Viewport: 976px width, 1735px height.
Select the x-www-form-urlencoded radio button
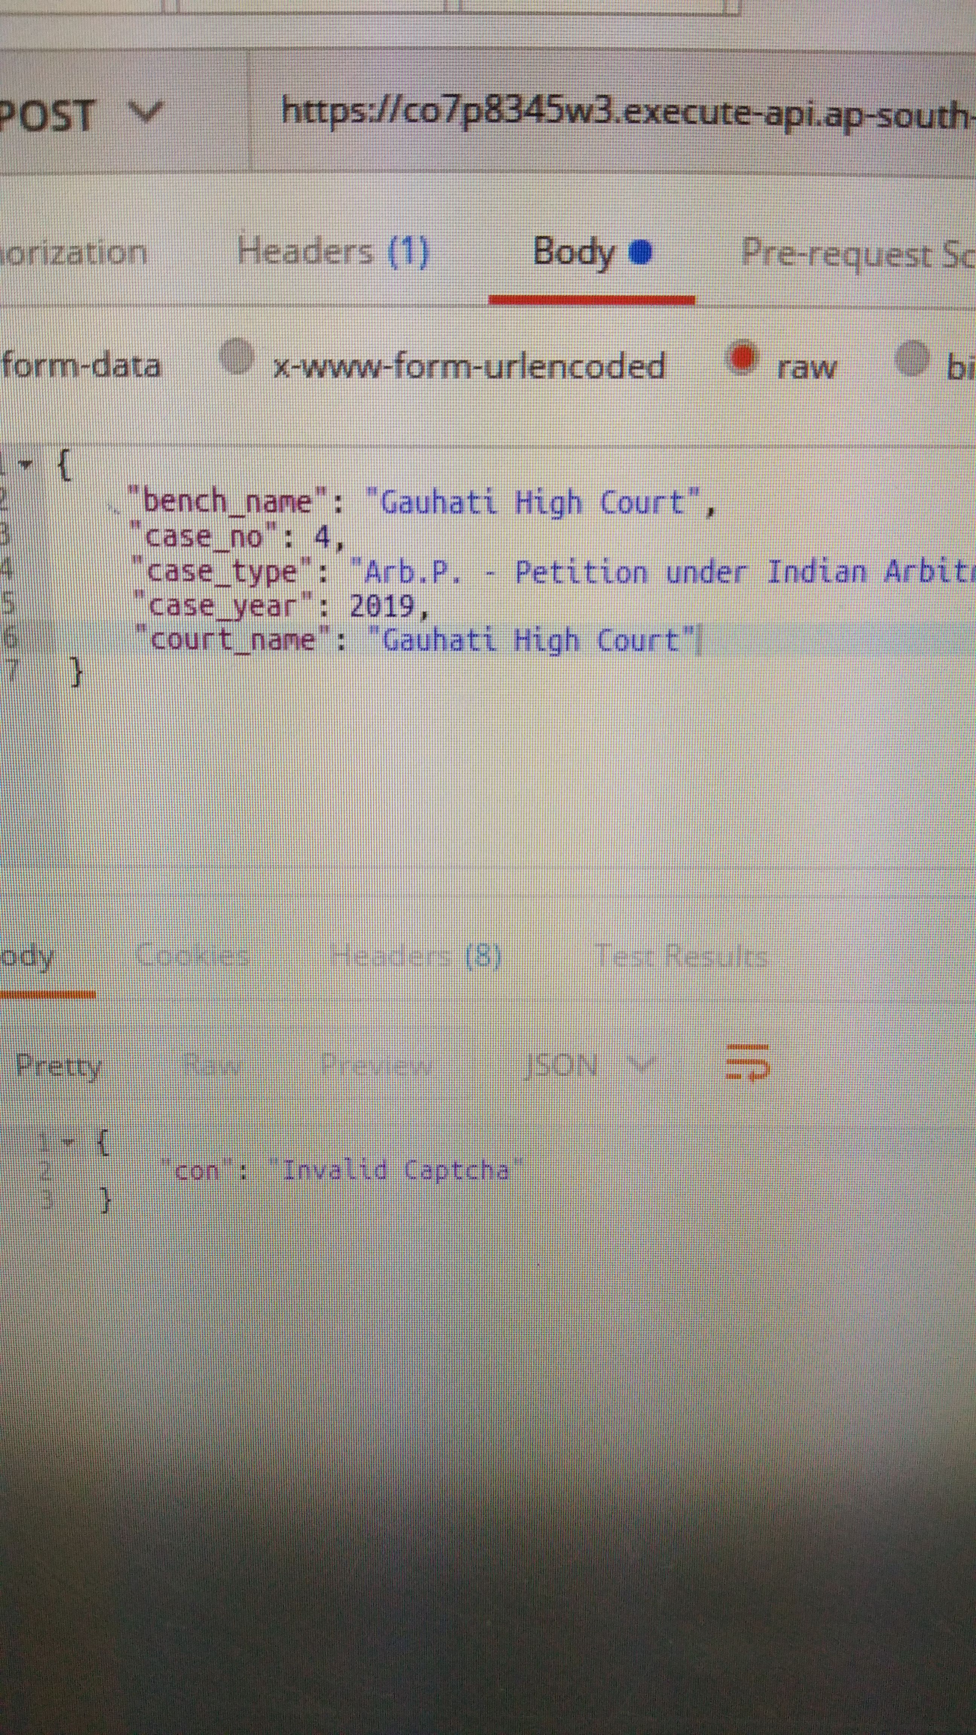tap(237, 357)
